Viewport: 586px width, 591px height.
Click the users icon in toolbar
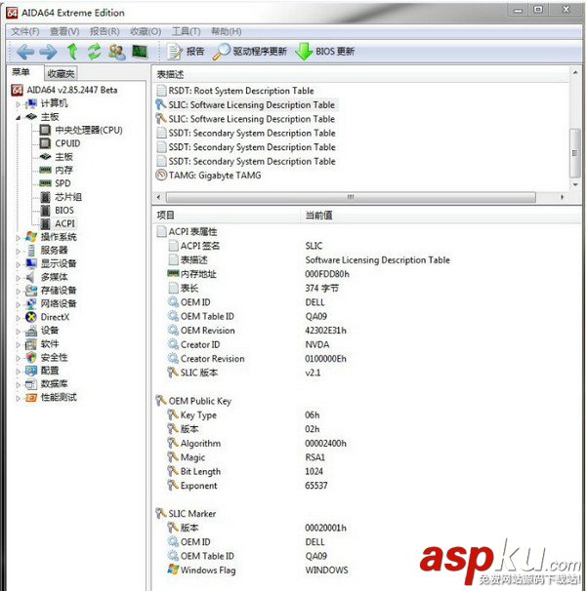[117, 52]
